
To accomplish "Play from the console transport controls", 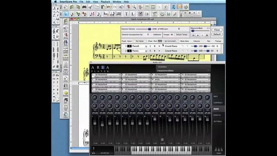I will click(x=198, y=36).
